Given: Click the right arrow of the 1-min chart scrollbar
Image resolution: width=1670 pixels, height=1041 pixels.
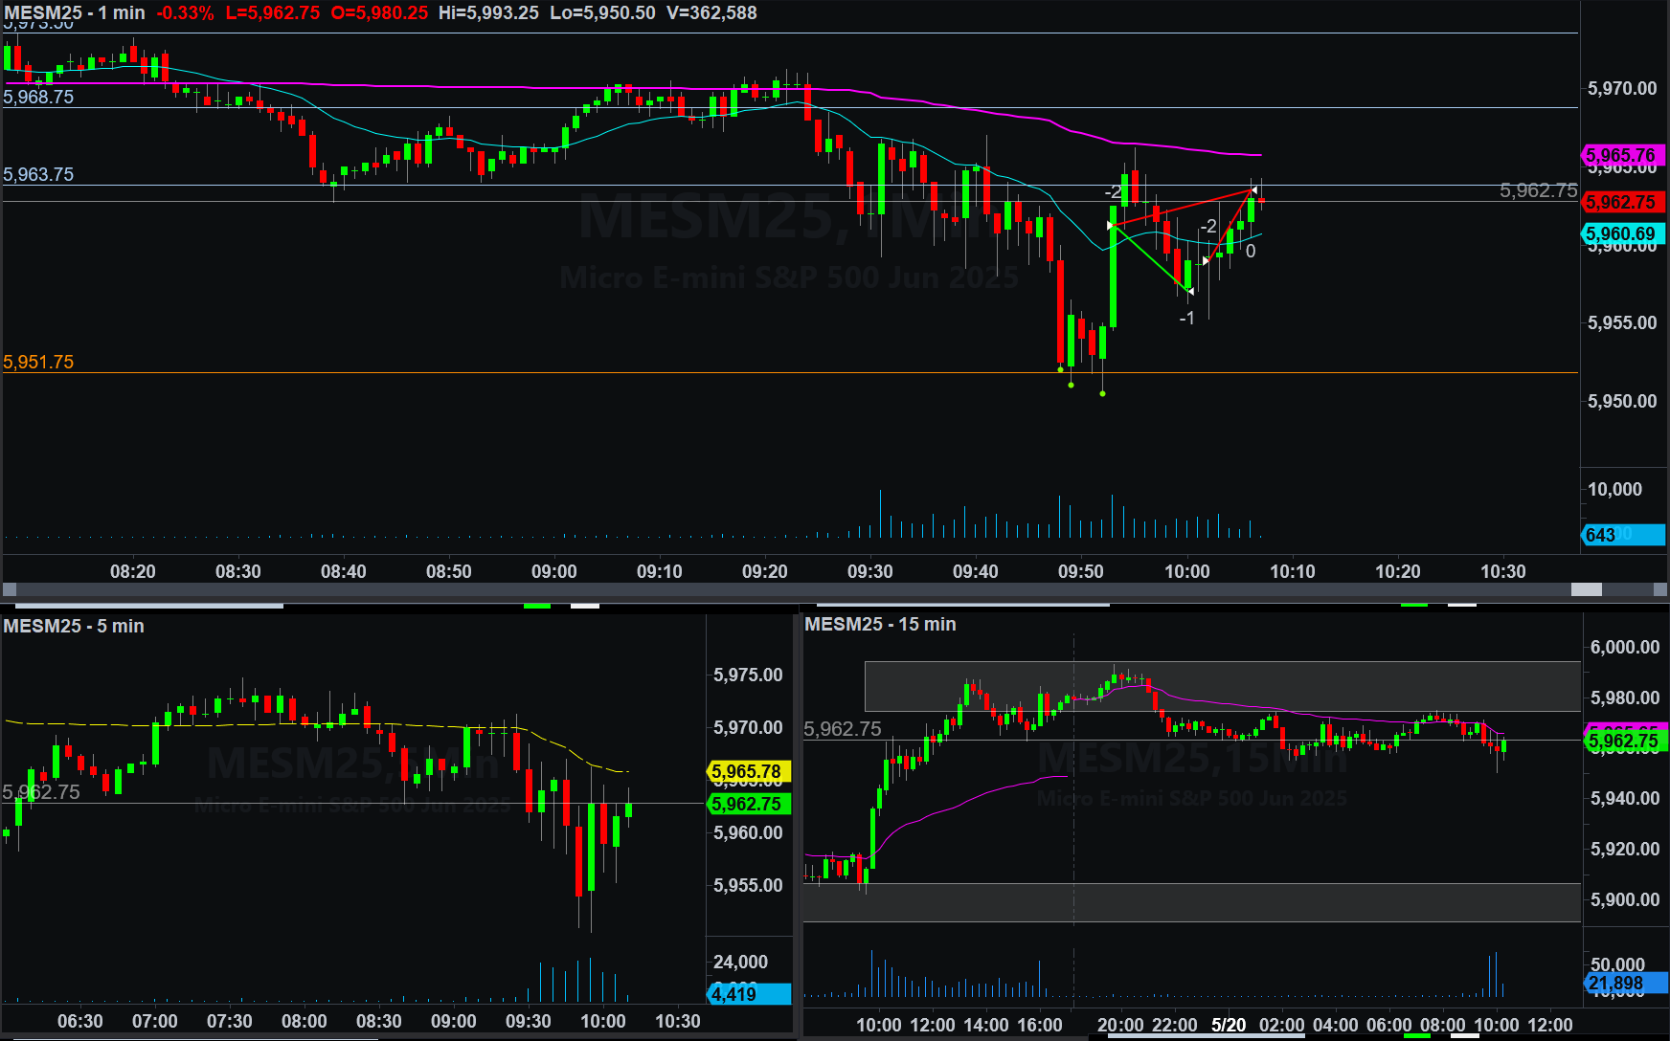Looking at the screenshot, I should coord(1661,589).
